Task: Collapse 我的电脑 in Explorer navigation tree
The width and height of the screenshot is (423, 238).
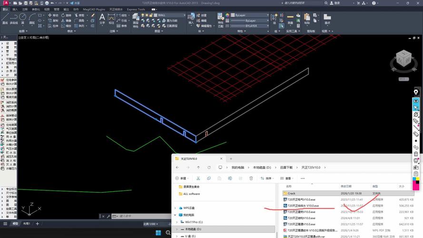Action: (176, 215)
